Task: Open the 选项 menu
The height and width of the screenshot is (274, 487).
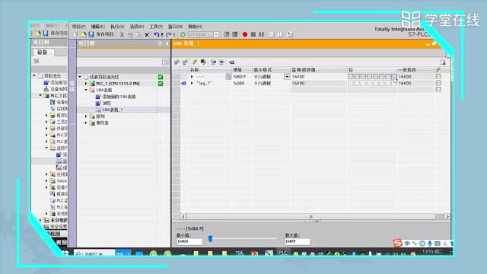Action: [x=137, y=27]
